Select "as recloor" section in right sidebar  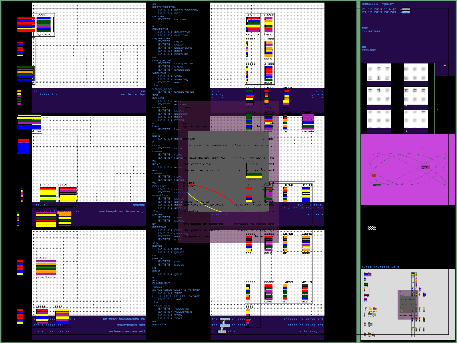coord(369,49)
